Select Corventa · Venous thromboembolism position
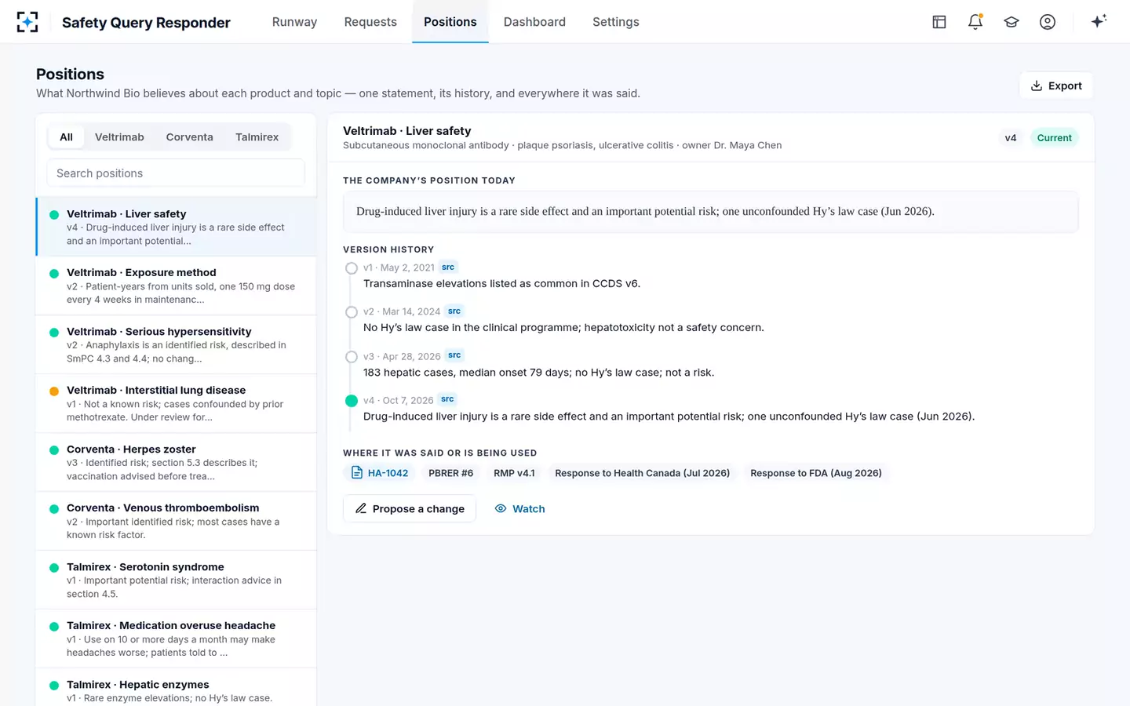 pyautogui.click(x=177, y=521)
